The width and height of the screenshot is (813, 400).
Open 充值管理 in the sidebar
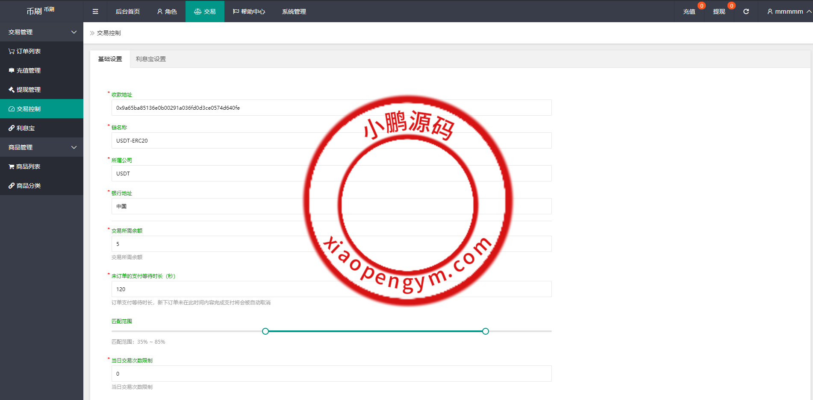[x=25, y=70]
